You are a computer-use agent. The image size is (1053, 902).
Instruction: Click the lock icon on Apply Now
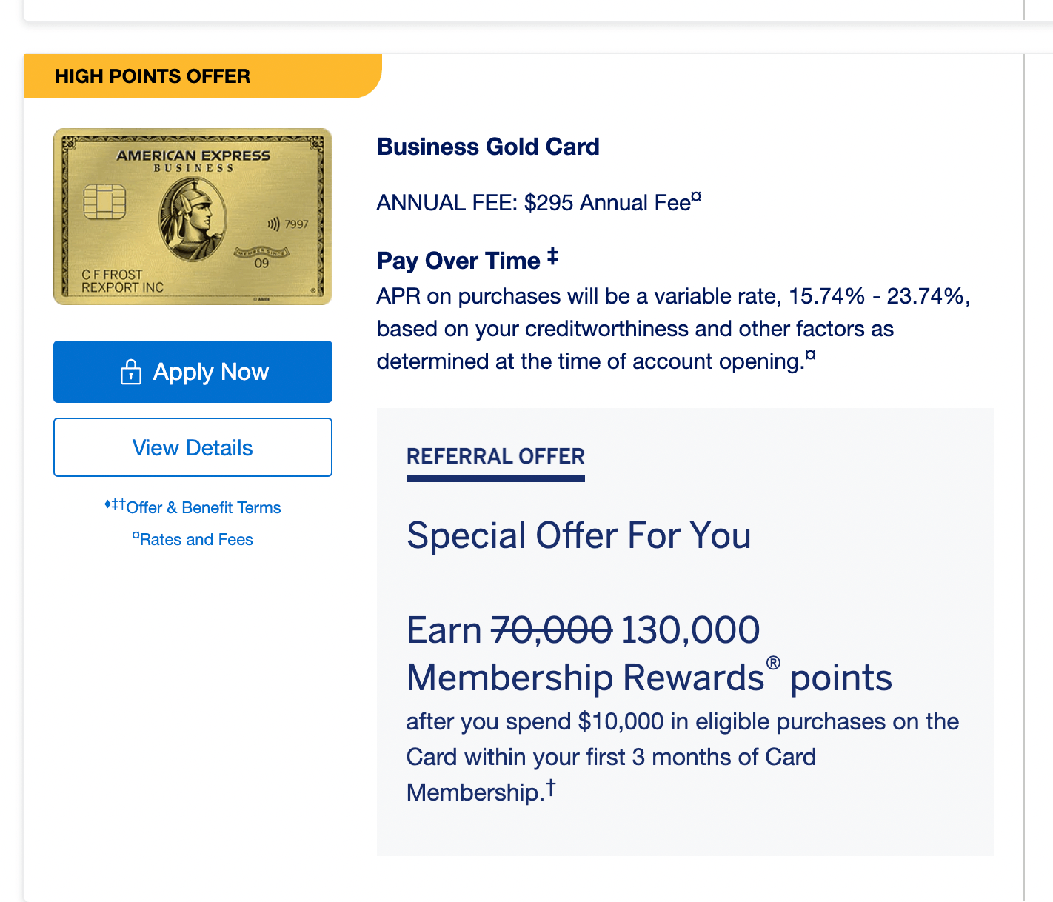tap(132, 372)
